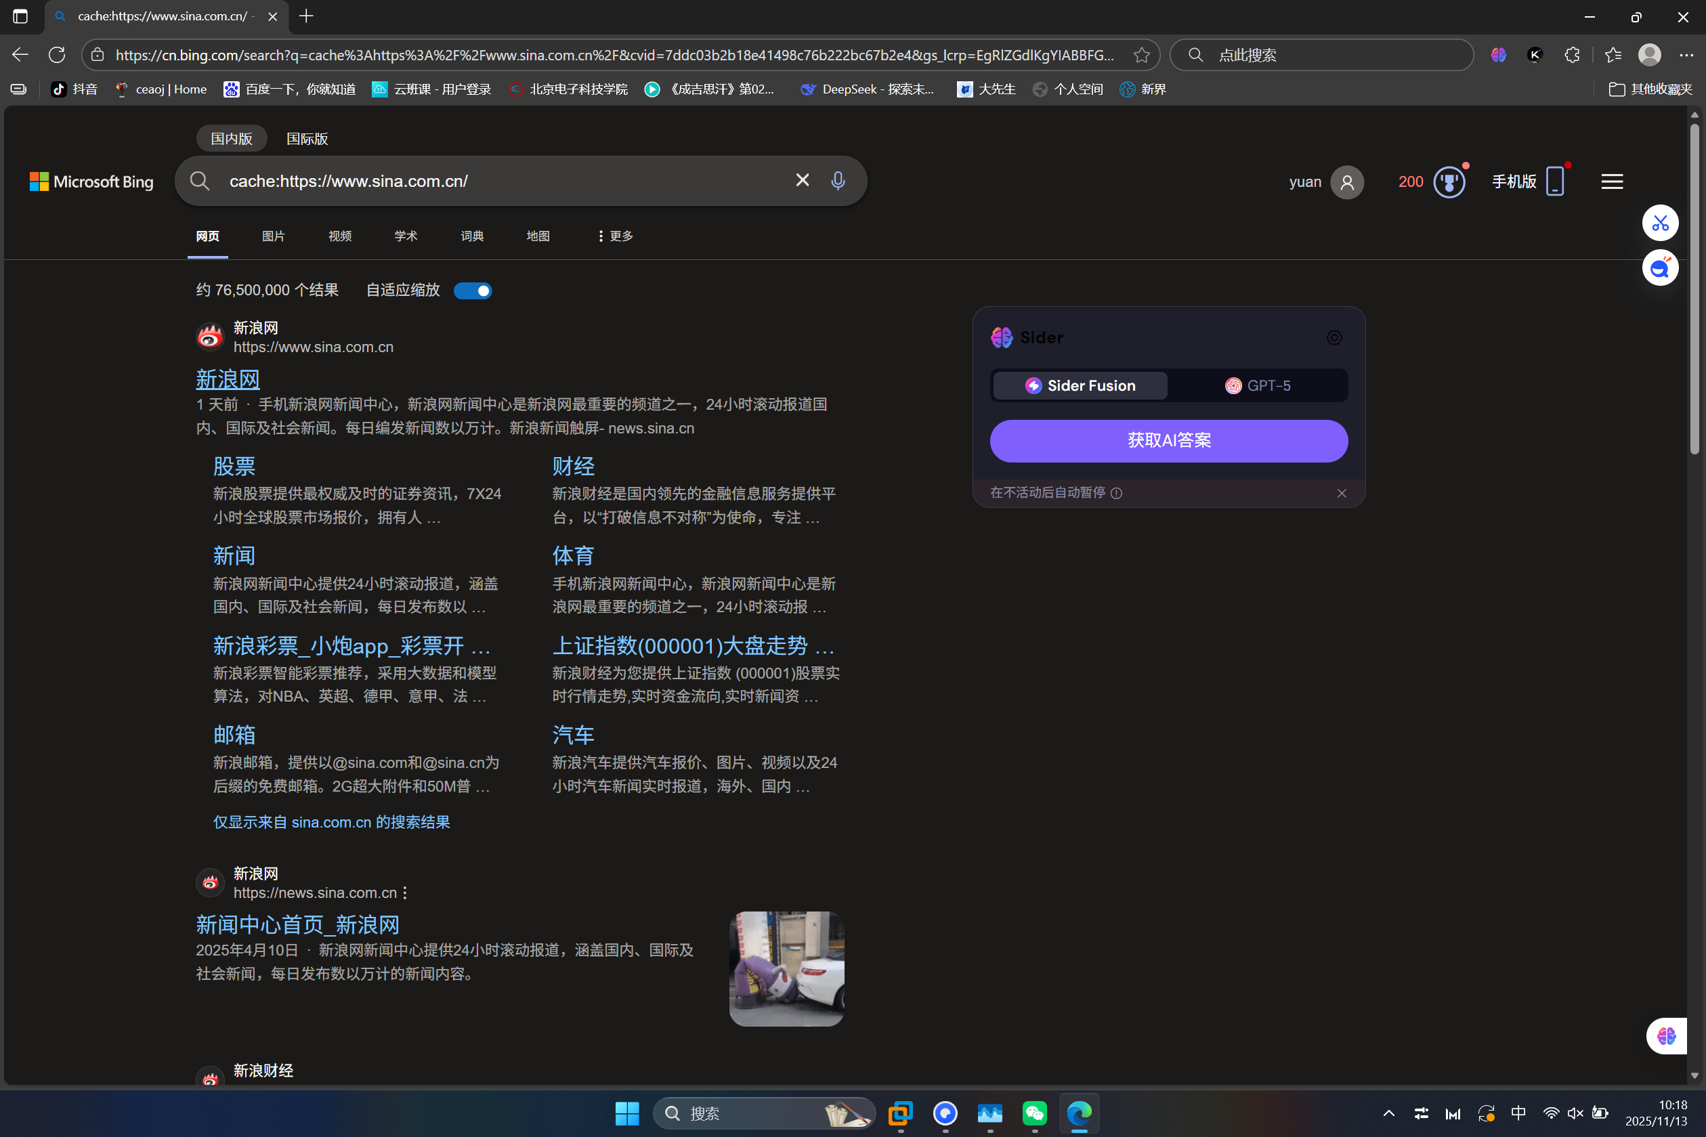The height and width of the screenshot is (1137, 1706).
Task: Switch to the 图片 search tab
Action: [x=274, y=236]
